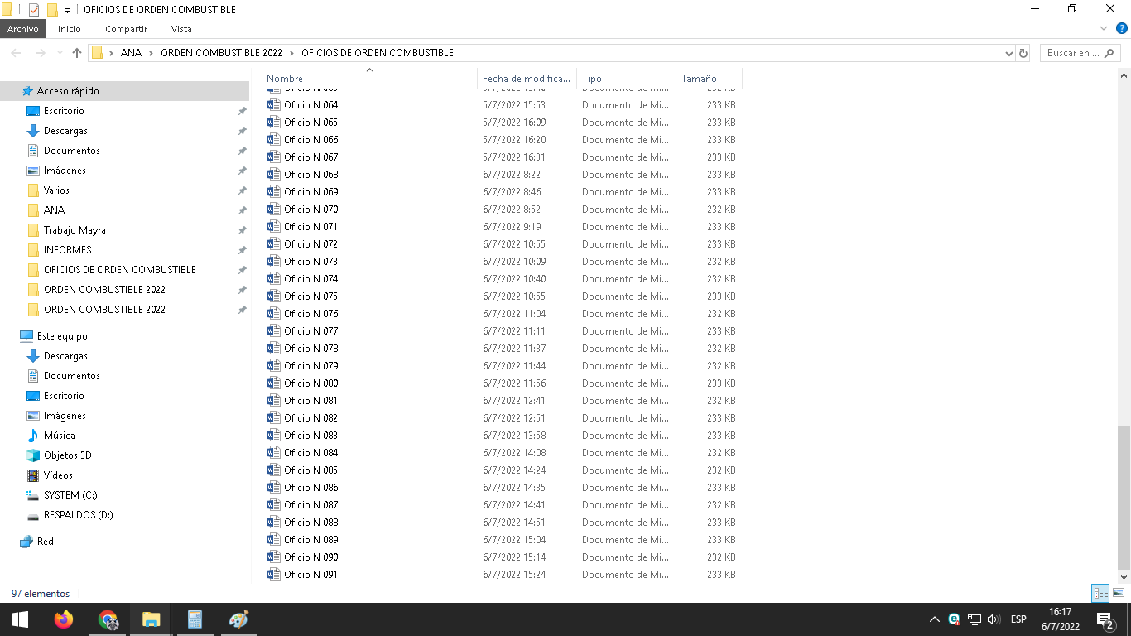1131x636 pixels.
Task: Expand the ribbon with the chevron
Action: (1104, 29)
